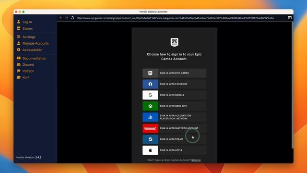Click the Sign Up link
The height and width of the screenshot is (173, 307).
pyautogui.click(x=196, y=160)
